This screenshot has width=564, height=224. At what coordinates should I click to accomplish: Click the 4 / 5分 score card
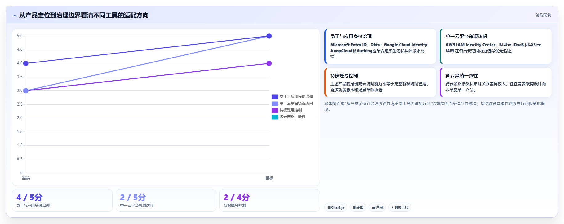(62, 200)
